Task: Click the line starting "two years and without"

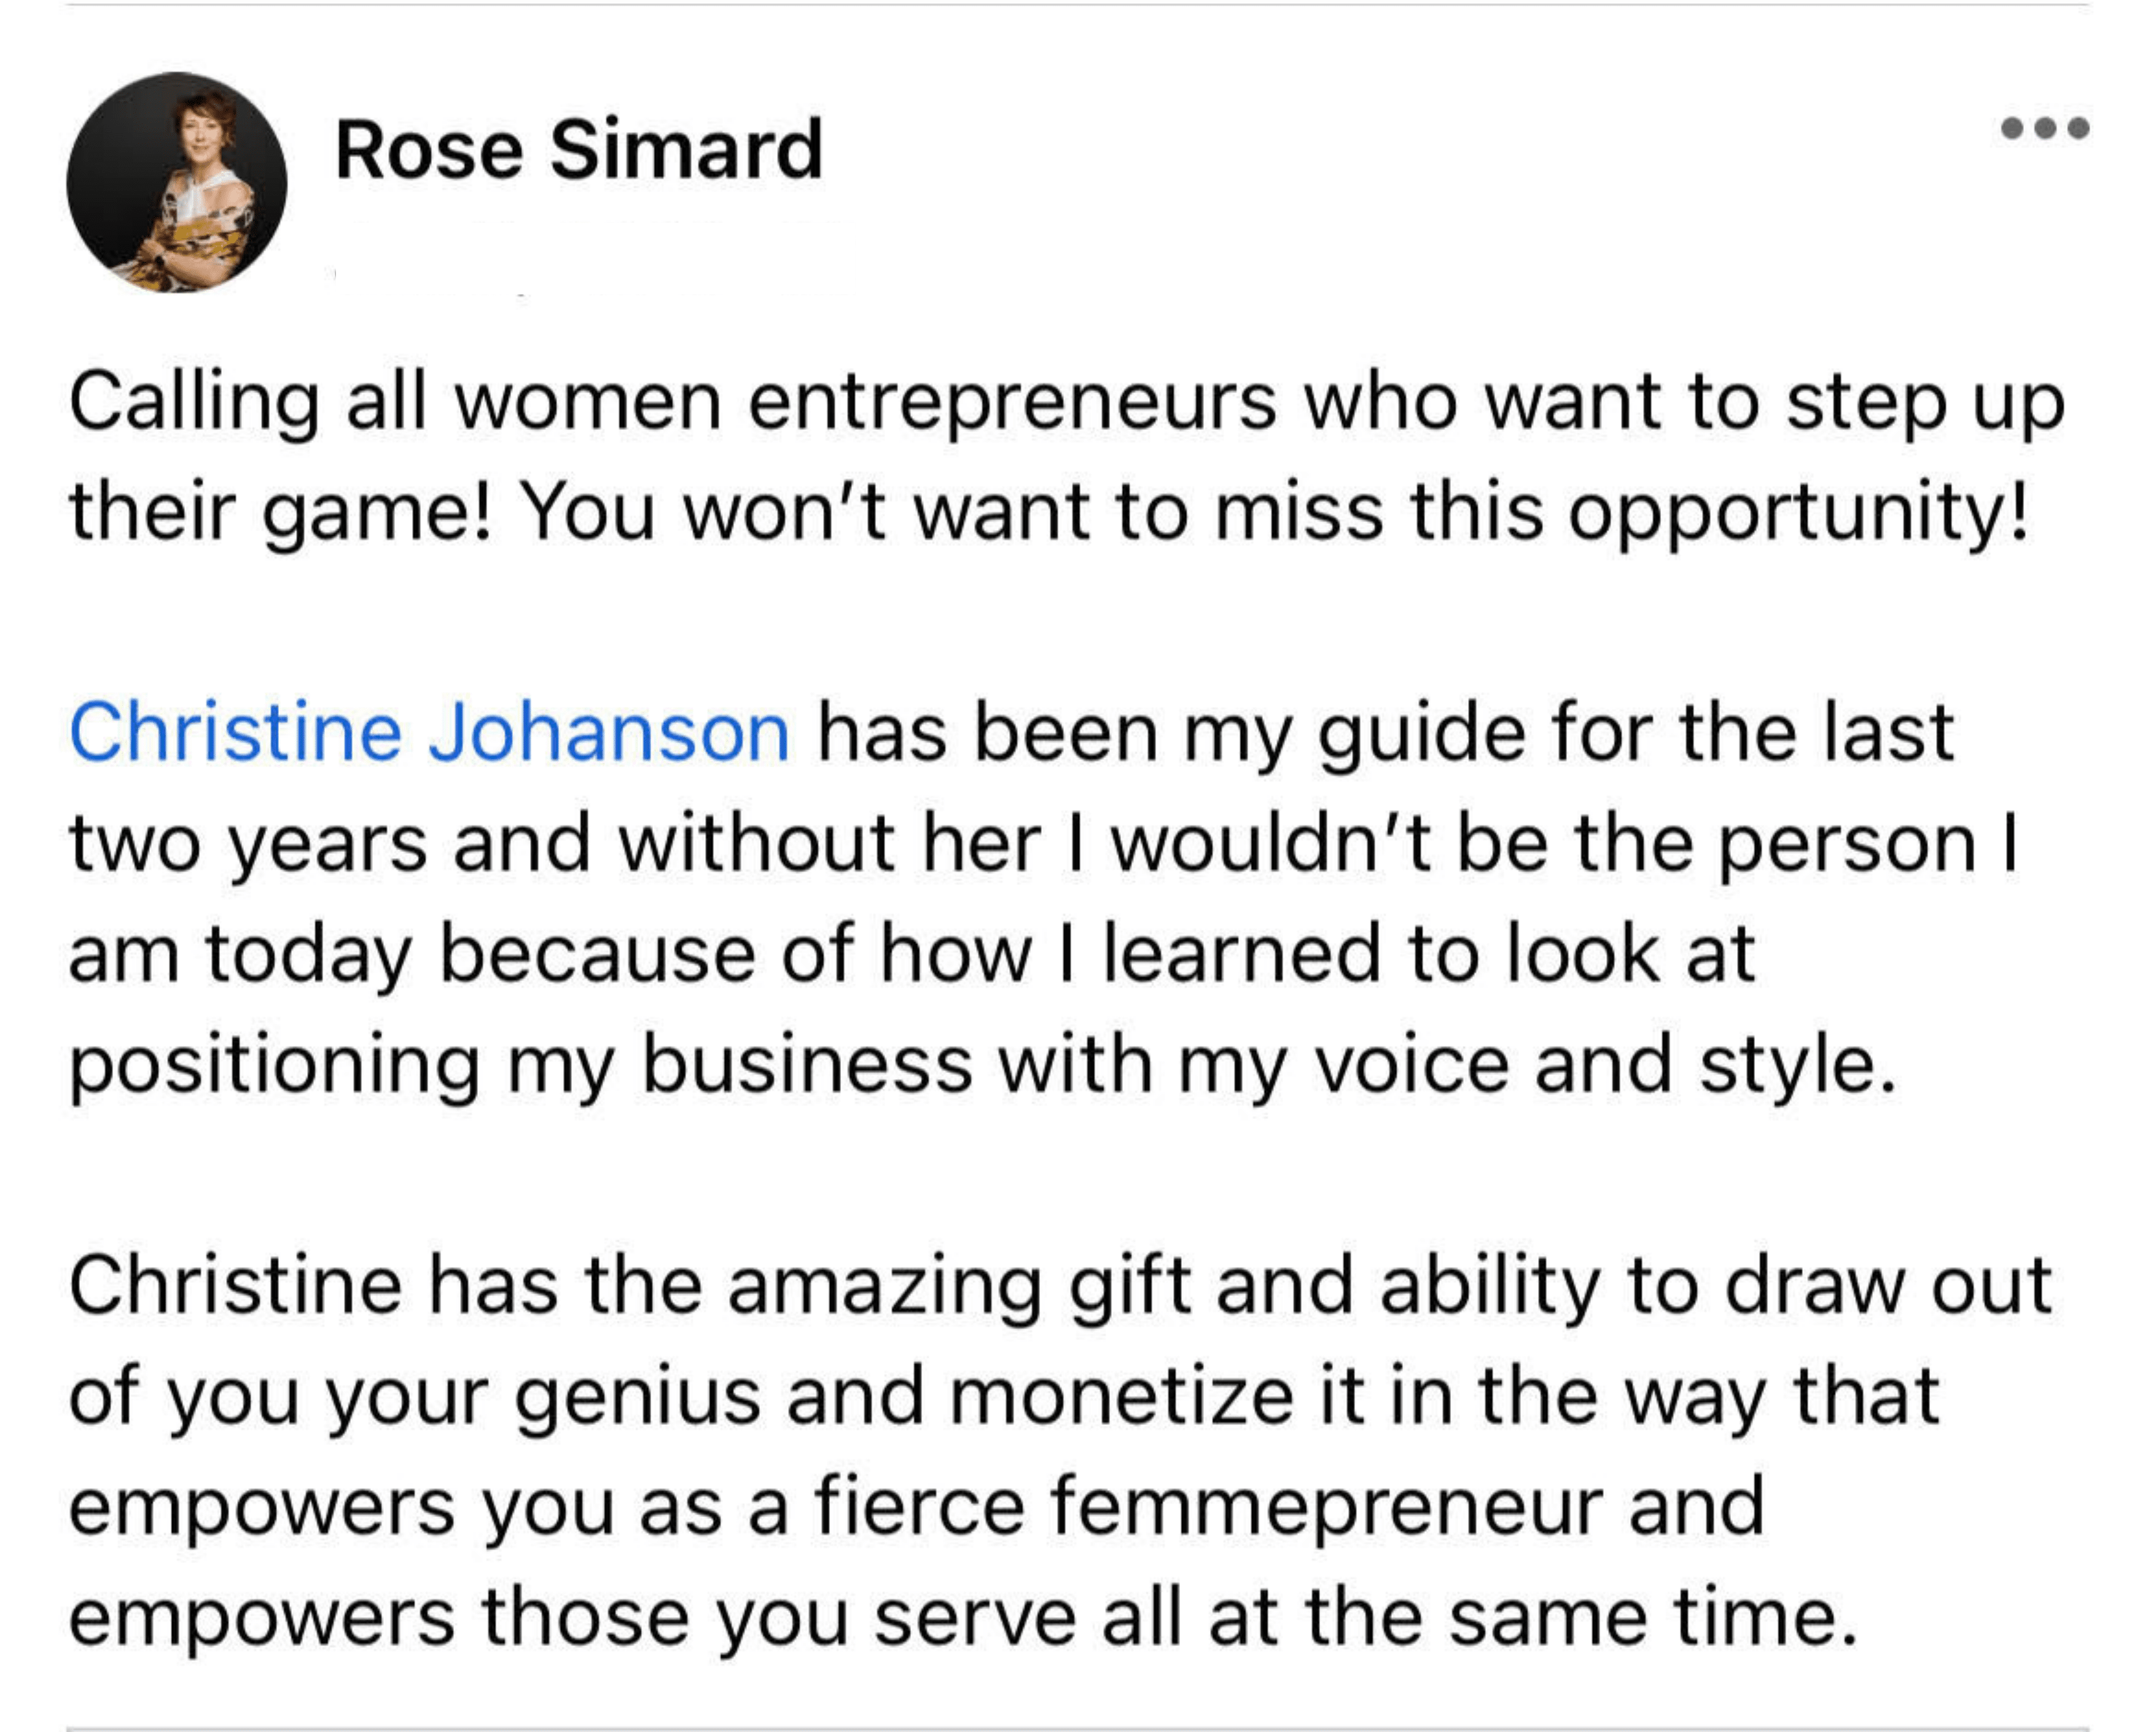Action: (1044, 843)
